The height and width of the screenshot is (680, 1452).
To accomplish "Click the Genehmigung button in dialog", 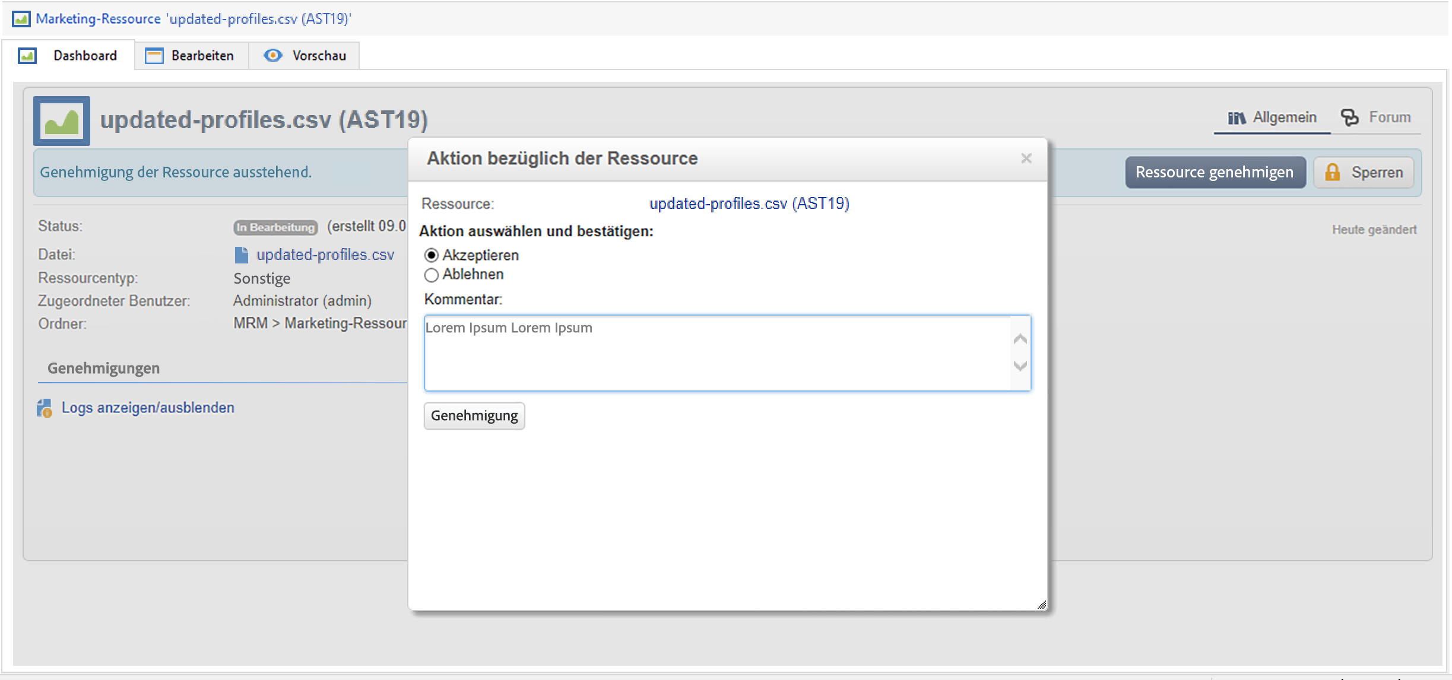I will (x=474, y=416).
